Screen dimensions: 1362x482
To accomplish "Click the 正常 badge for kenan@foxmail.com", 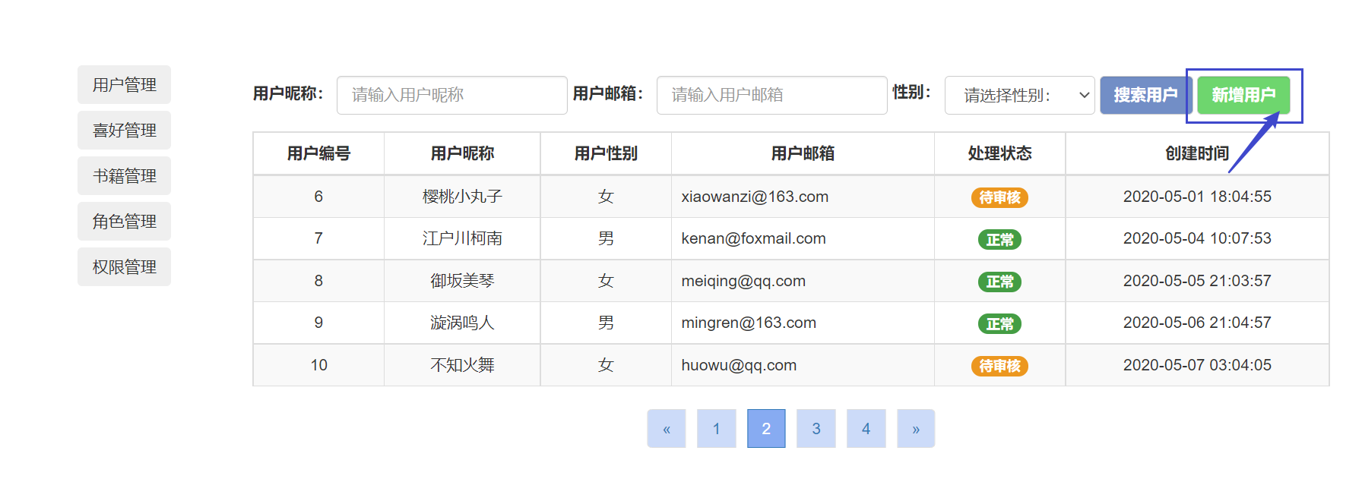I will (x=1000, y=240).
